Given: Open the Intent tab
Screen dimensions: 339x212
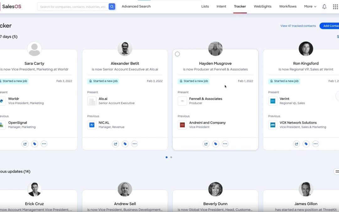Looking at the screenshot, I should pos(221,7).
